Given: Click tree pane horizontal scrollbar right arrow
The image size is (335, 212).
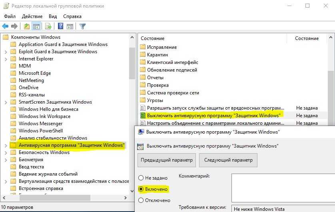Looking at the screenshot, I should pyautogui.click(x=126, y=198).
